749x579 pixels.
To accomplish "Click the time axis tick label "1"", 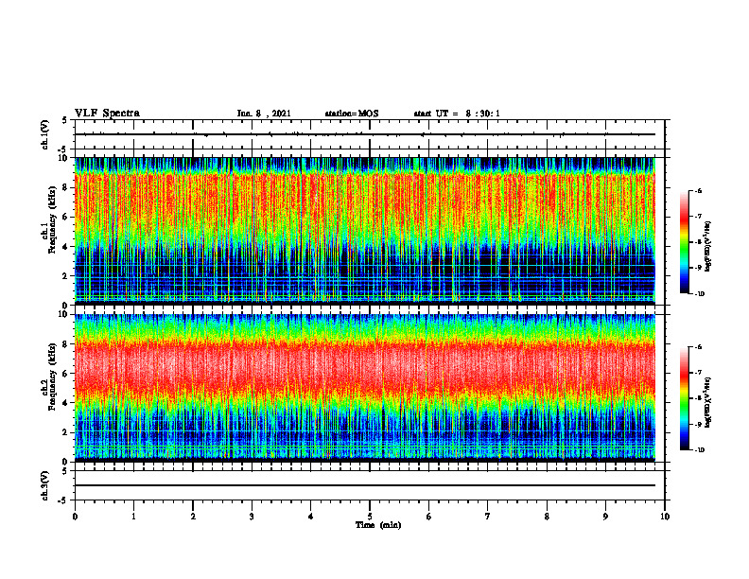I will [133, 517].
